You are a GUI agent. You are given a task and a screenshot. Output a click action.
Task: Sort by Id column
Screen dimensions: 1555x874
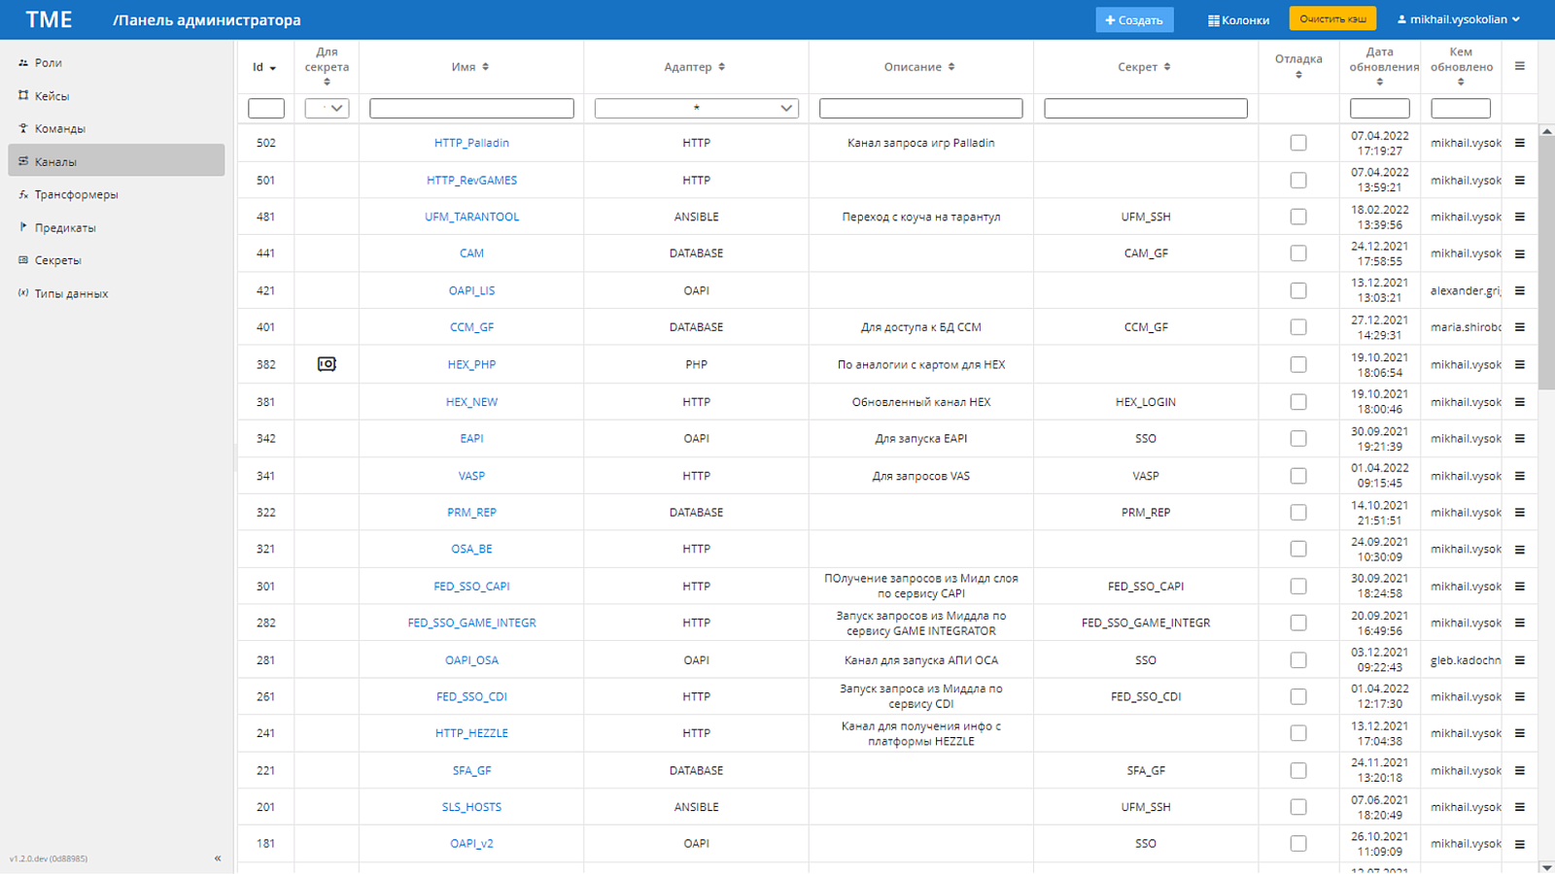(273, 68)
